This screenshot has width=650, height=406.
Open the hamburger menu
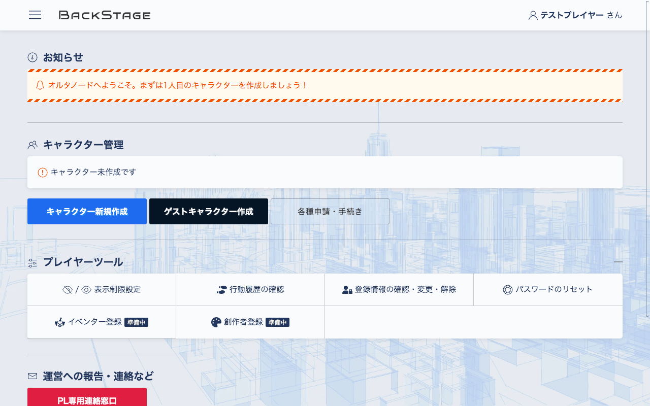[x=35, y=15]
